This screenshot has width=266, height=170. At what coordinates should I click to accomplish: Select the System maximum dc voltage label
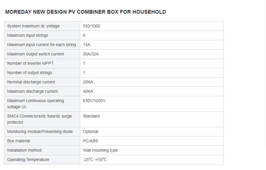click(33, 26)
